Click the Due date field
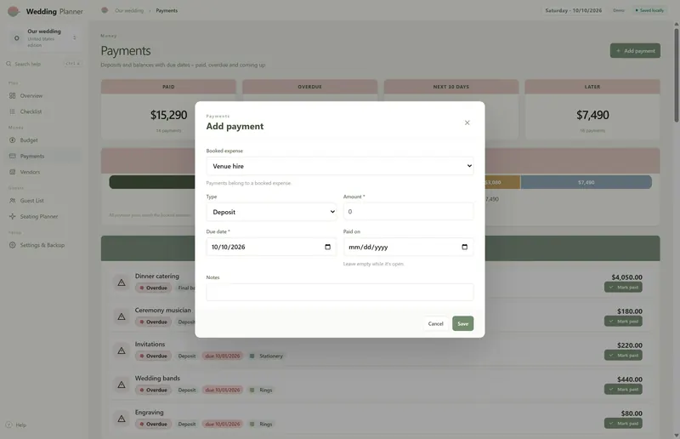 (x=271, y=247)
